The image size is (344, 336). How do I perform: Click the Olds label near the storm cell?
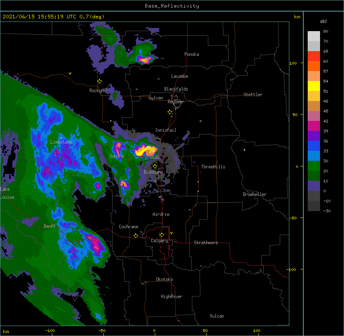155,157
